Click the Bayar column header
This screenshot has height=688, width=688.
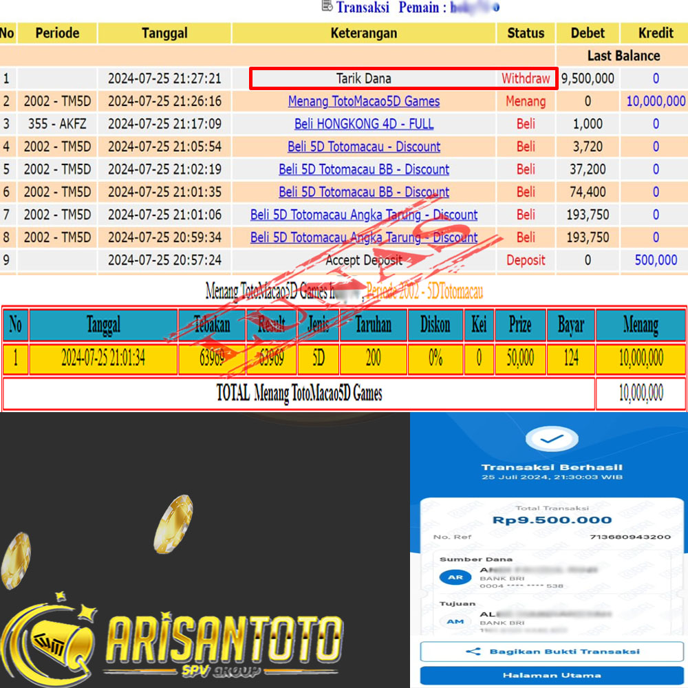[571, 325]
